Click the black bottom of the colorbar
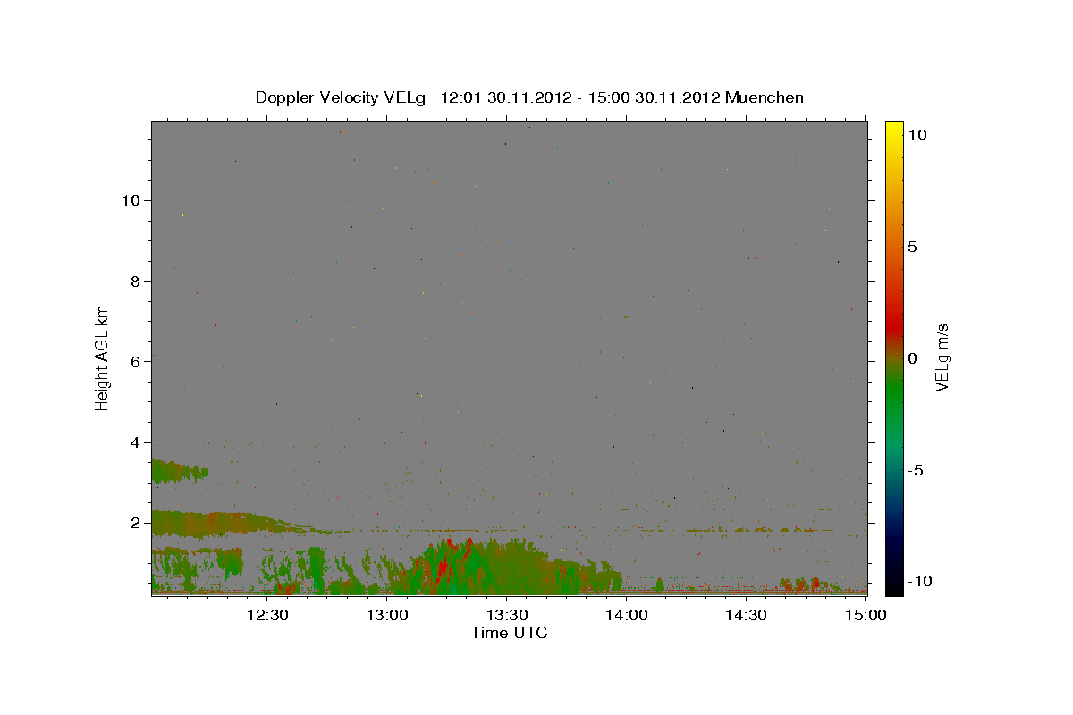 pos(893,587)
